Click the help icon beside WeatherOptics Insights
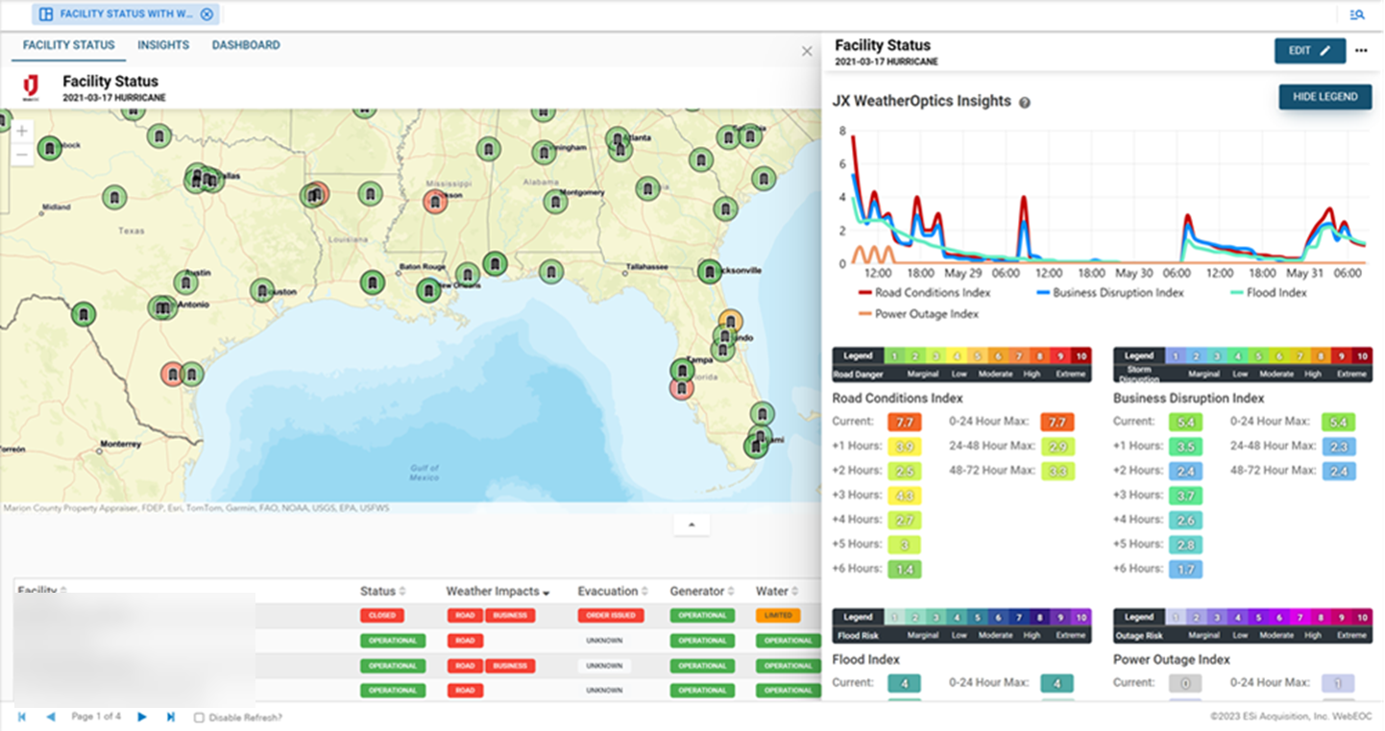 [x=1025, y=103]
